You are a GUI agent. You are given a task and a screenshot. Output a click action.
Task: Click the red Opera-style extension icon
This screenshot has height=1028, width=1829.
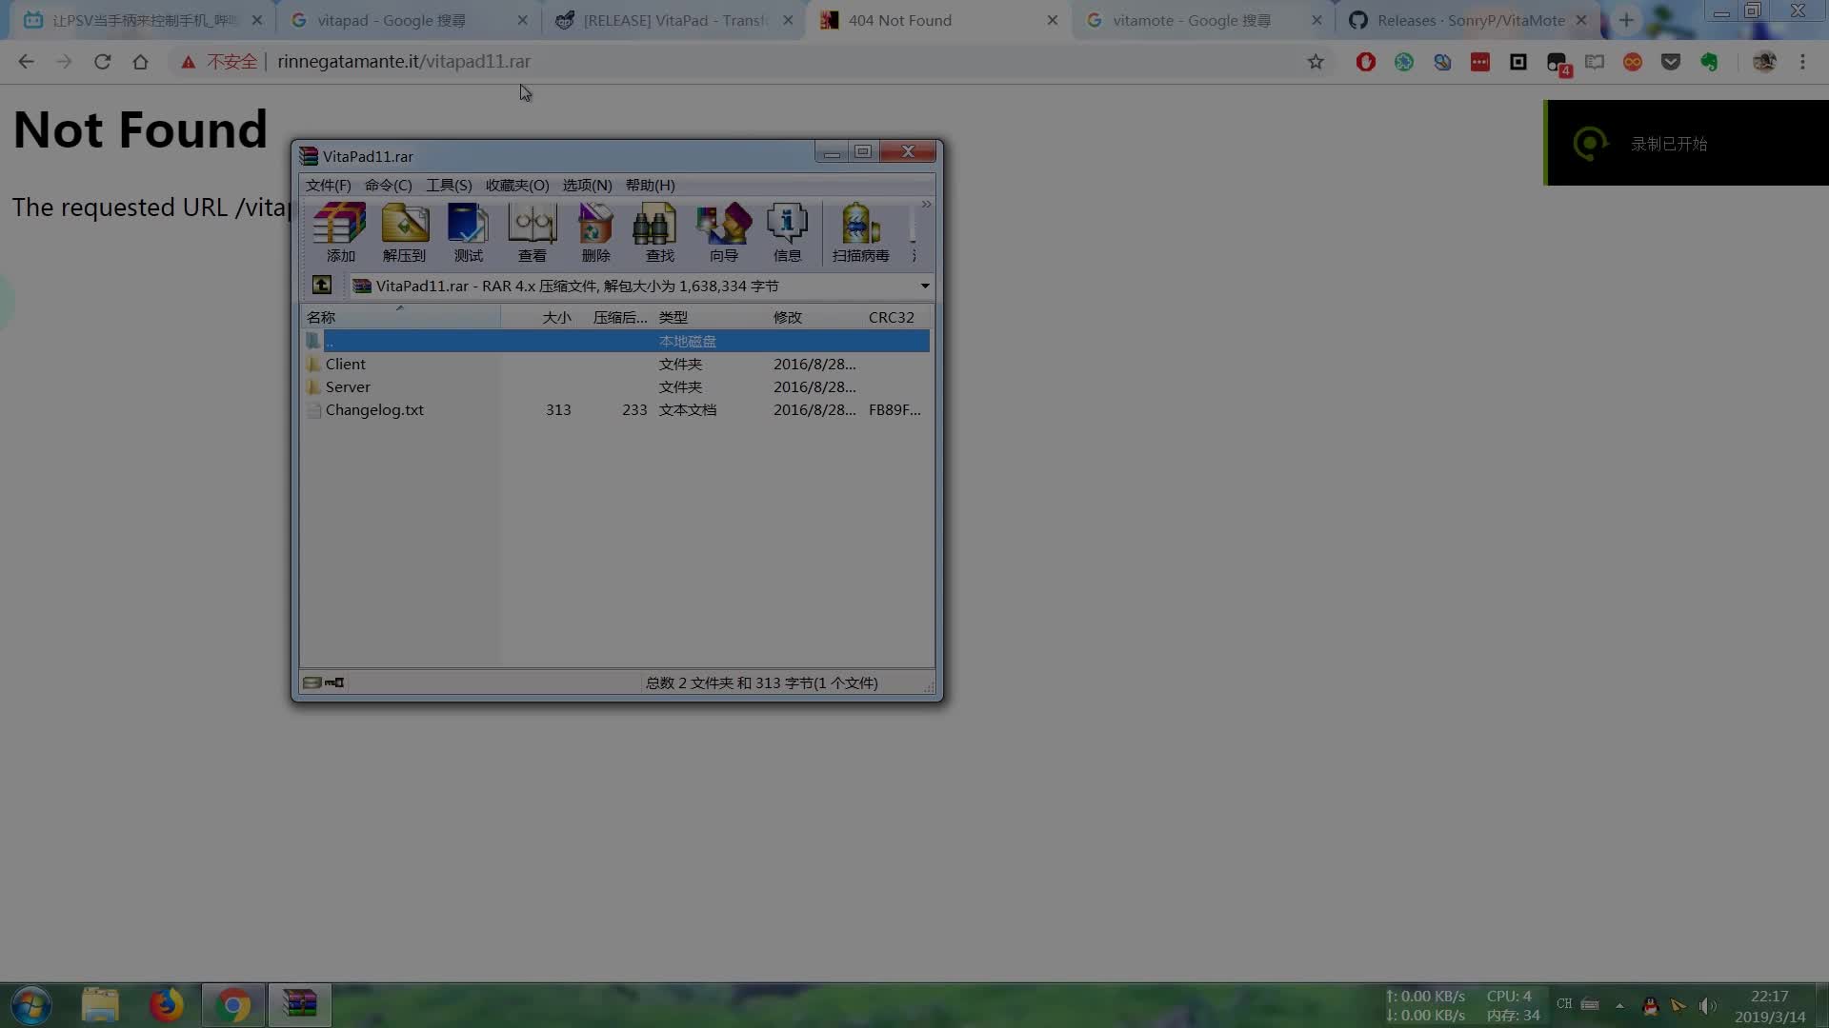click(1366, 62)
